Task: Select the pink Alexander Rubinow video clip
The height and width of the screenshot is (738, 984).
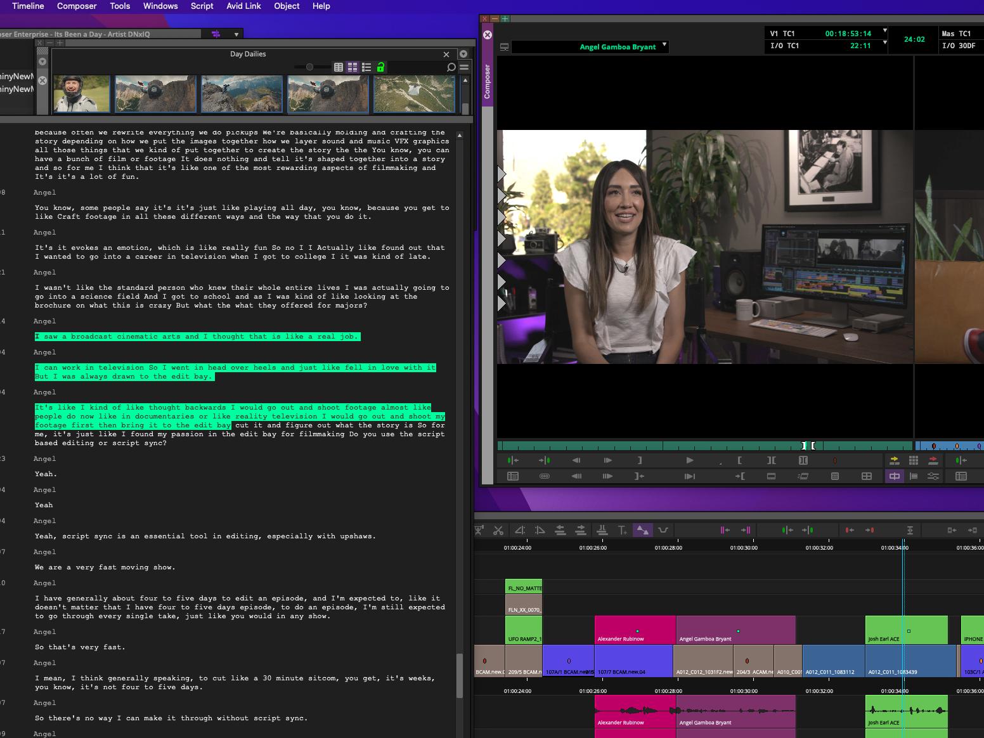Action: point(635,630)
